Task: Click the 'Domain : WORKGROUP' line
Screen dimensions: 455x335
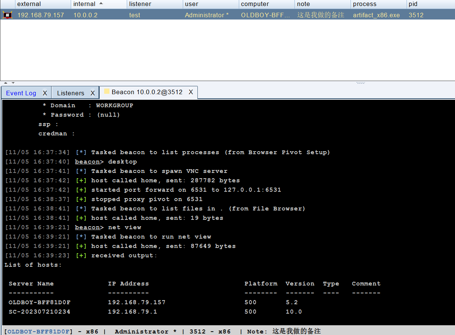Action: [88, 105]
